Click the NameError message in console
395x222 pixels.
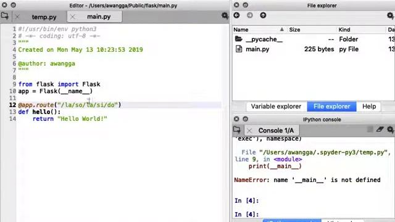307,180
